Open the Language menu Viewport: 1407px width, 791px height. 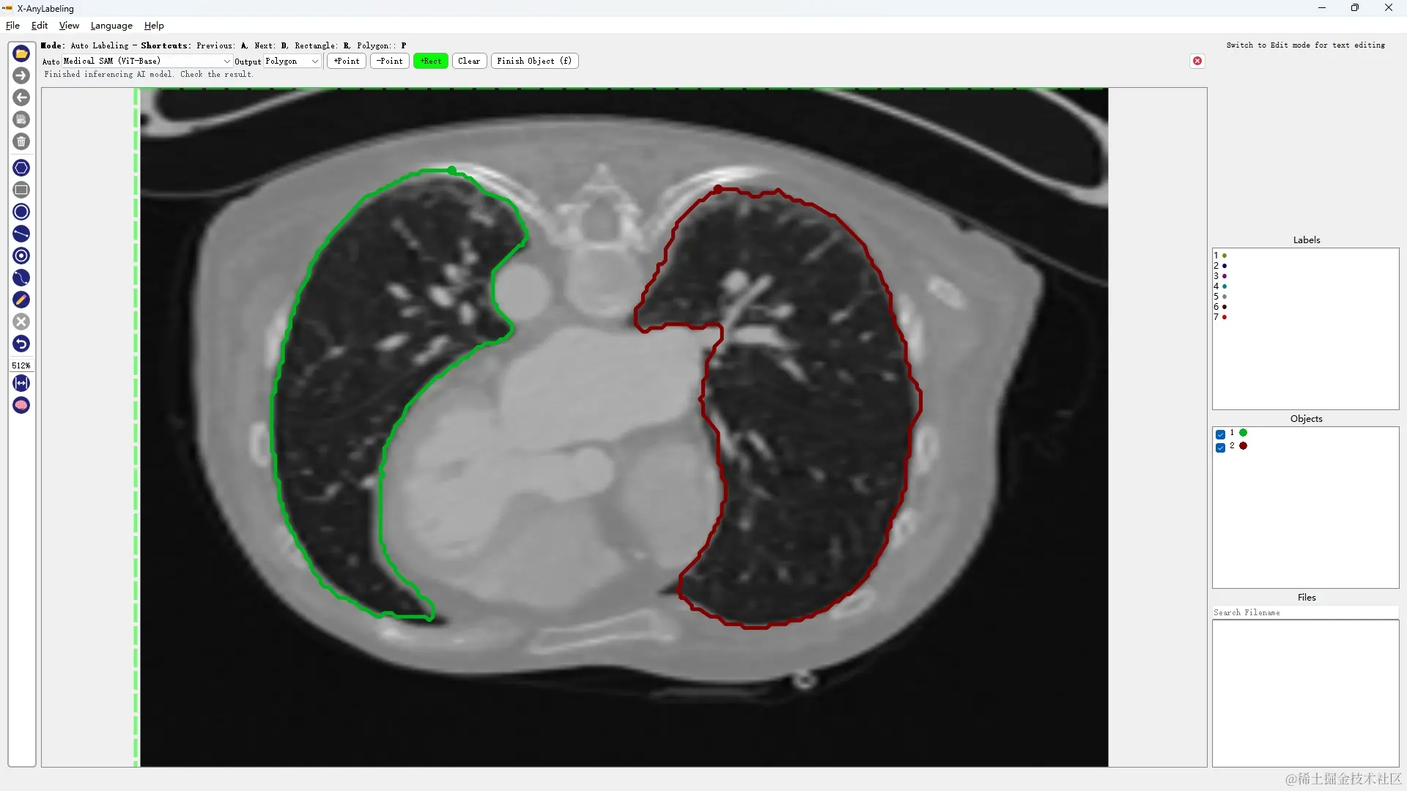111,26
